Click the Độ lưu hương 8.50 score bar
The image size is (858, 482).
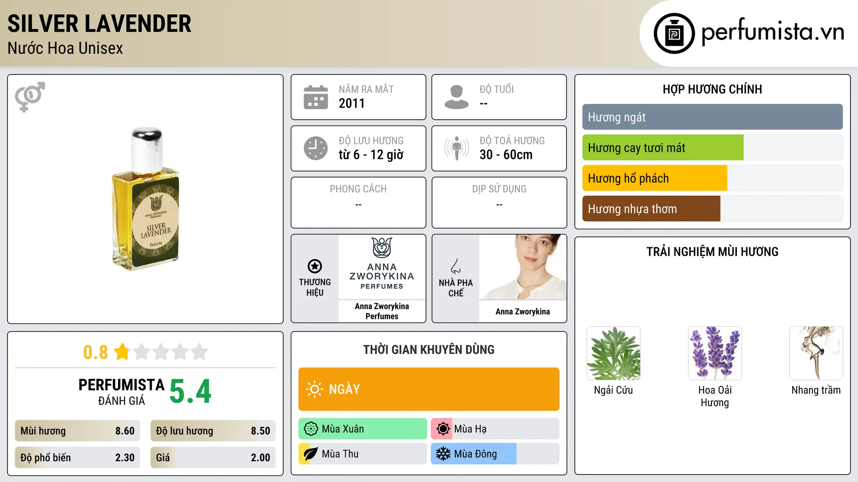click(x=213, y=431)
